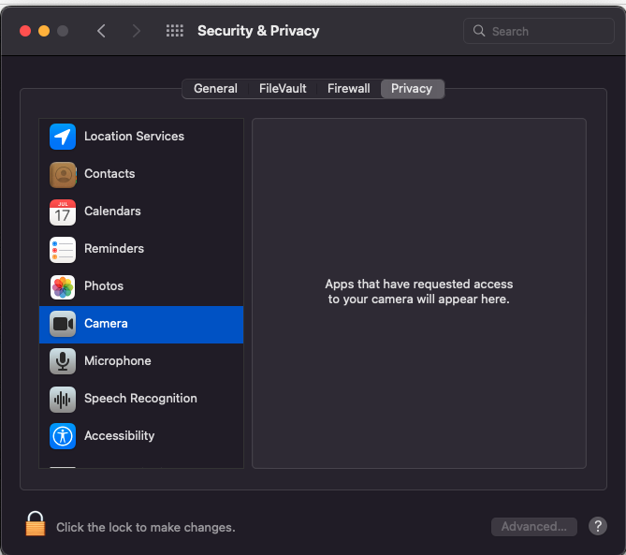Minimize window with yellow button
The width and height of the screenshot is (626, 555).
pyautogui.click(x=44, y=31)
